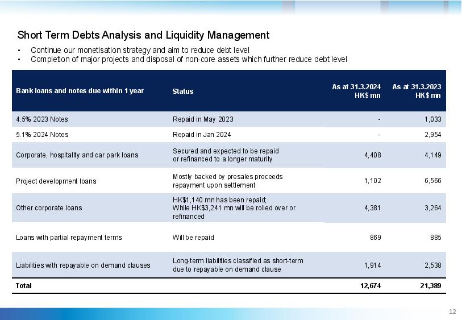Click the value 2,954

433,135
